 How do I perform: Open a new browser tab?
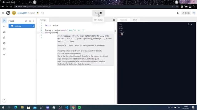pyautogui.click(x=34, y=2)
